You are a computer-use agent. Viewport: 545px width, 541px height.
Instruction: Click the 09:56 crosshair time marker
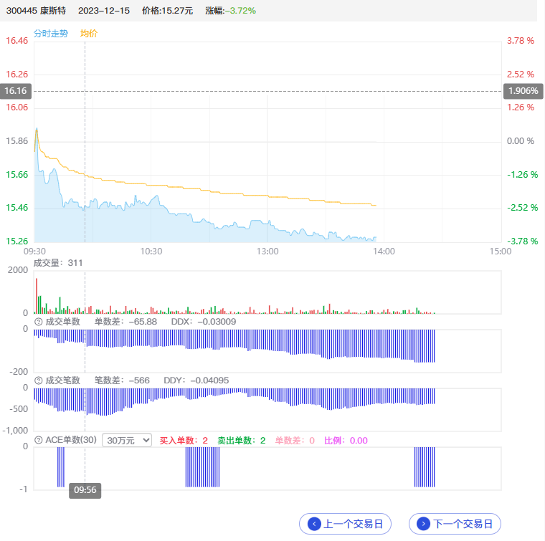pos(85,491)
